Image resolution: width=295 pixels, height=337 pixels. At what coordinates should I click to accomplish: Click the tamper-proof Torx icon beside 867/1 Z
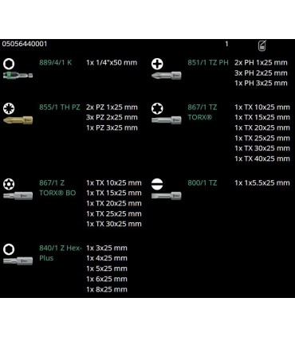[x=9, y=184]
